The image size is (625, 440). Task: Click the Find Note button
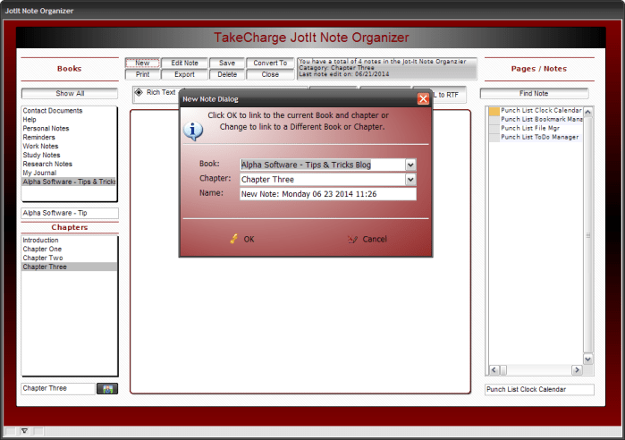point(534,93)
